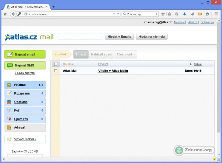Screen dimensions: 222x163
Task: Click the search magnifier icon in search box
Action: pyautogui.click(x=125, y=14)
